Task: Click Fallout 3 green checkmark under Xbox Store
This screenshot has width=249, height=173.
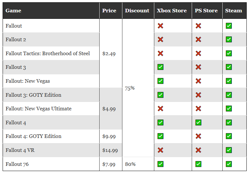Action: click(160, 67)
